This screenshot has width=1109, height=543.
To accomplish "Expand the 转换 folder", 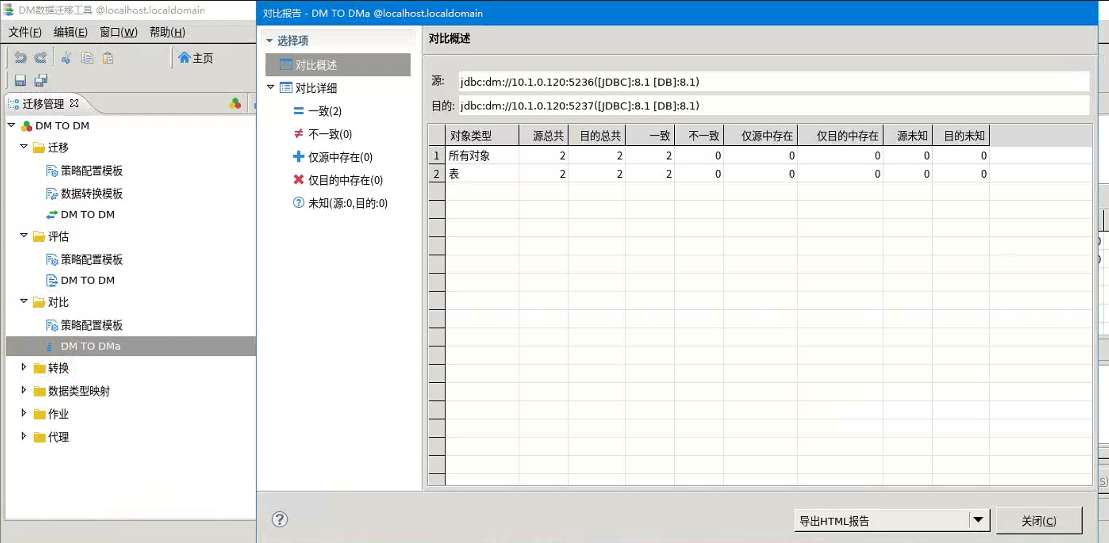I will click(x=24, y=367).
